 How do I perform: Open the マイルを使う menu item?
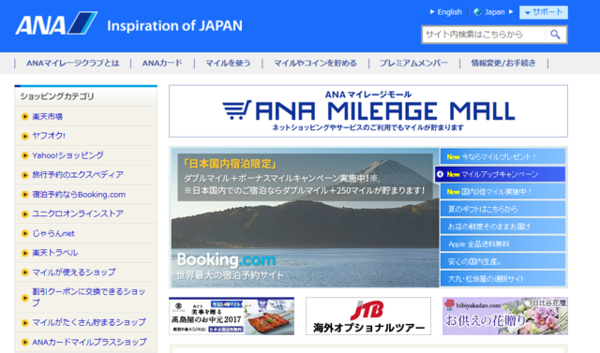click(228, 64)
